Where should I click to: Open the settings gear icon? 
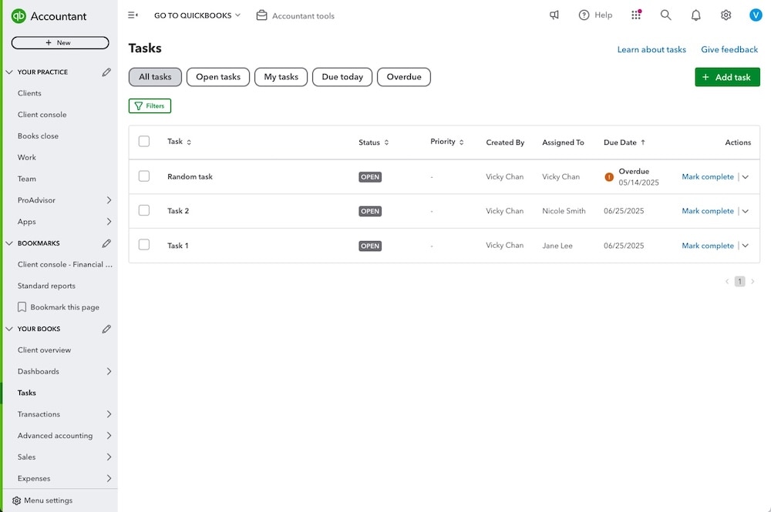(726, 15)
